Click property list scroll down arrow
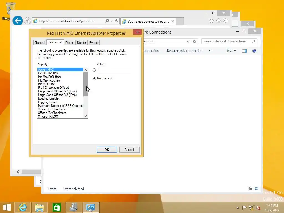Viewport: 284px width, 213px height. pyautogui.click(x=86, y=116)
